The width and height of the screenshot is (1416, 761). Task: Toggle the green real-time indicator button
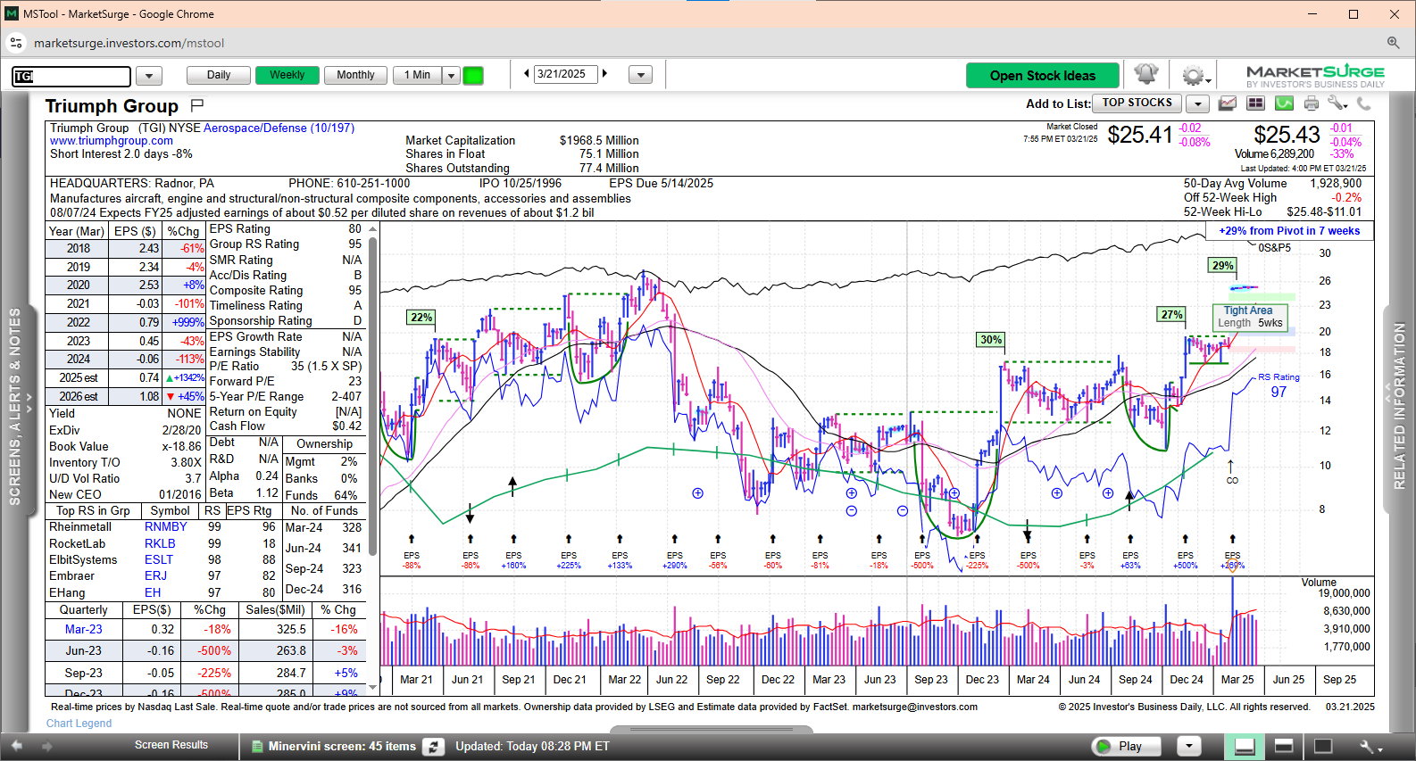pyautogui.click(x=473, y=76)
